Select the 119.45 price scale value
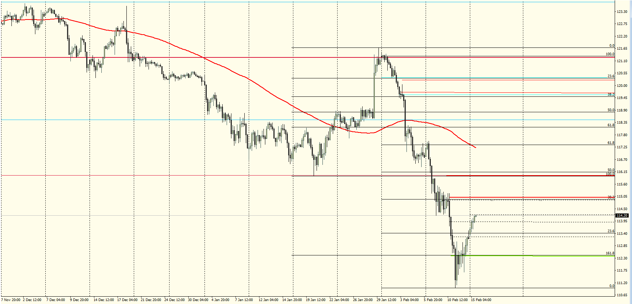Screen dimensions: 632x304 (x=622, y=98)
